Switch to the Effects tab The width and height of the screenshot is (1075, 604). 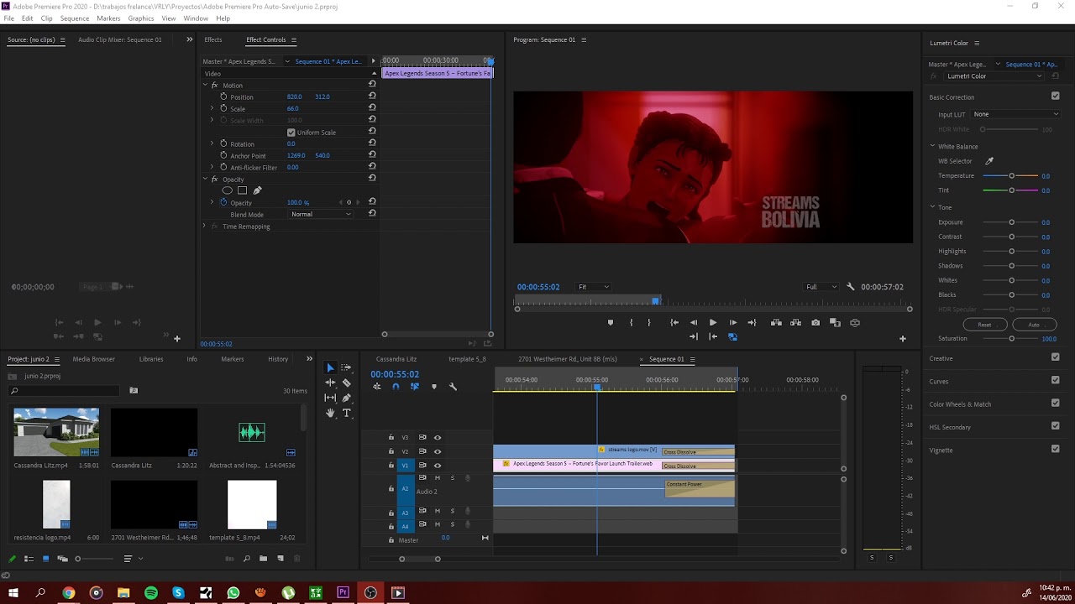[213, 39]
